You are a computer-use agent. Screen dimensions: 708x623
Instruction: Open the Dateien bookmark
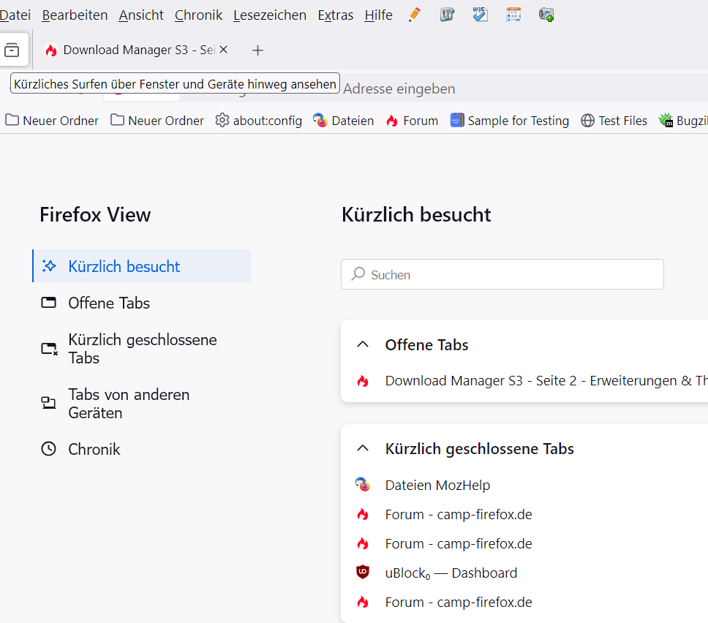pos(343,121)
